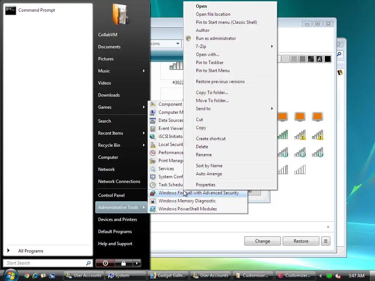
Task: Click the muted volume tray icon
Action: 338,276
